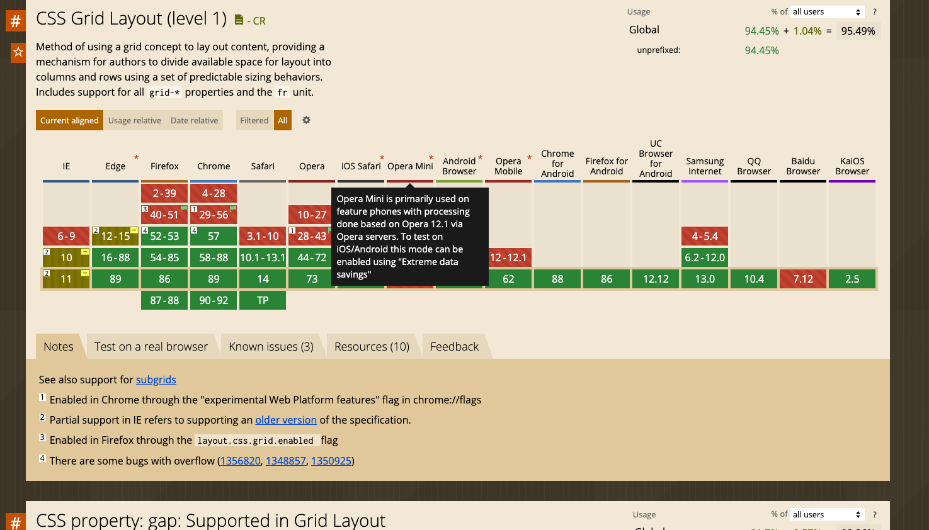
Task: Open the Notes tab
Action: point(59,346)
